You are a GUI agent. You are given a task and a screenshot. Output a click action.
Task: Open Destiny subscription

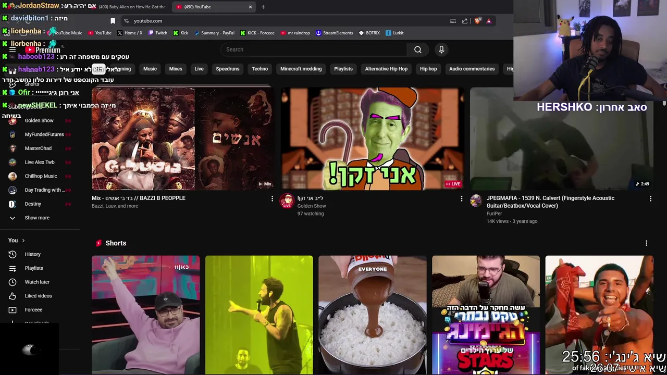pos(33,204)
